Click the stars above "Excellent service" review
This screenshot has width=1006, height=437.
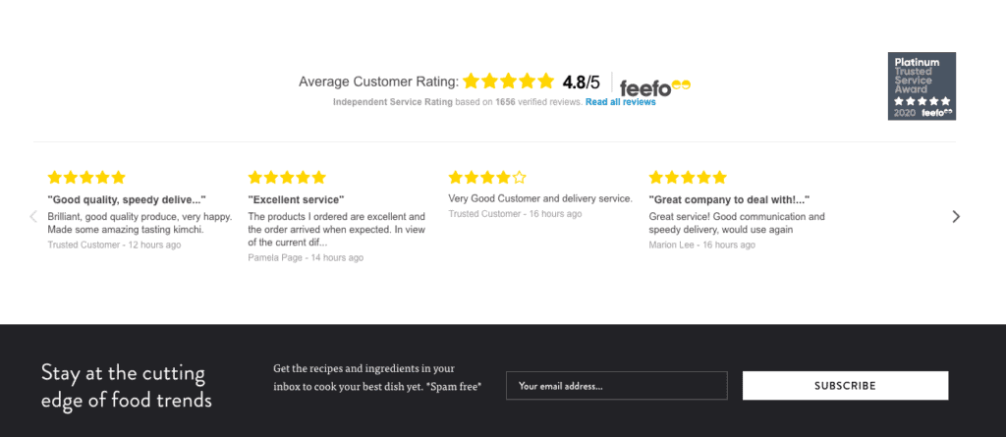[287, 177]
